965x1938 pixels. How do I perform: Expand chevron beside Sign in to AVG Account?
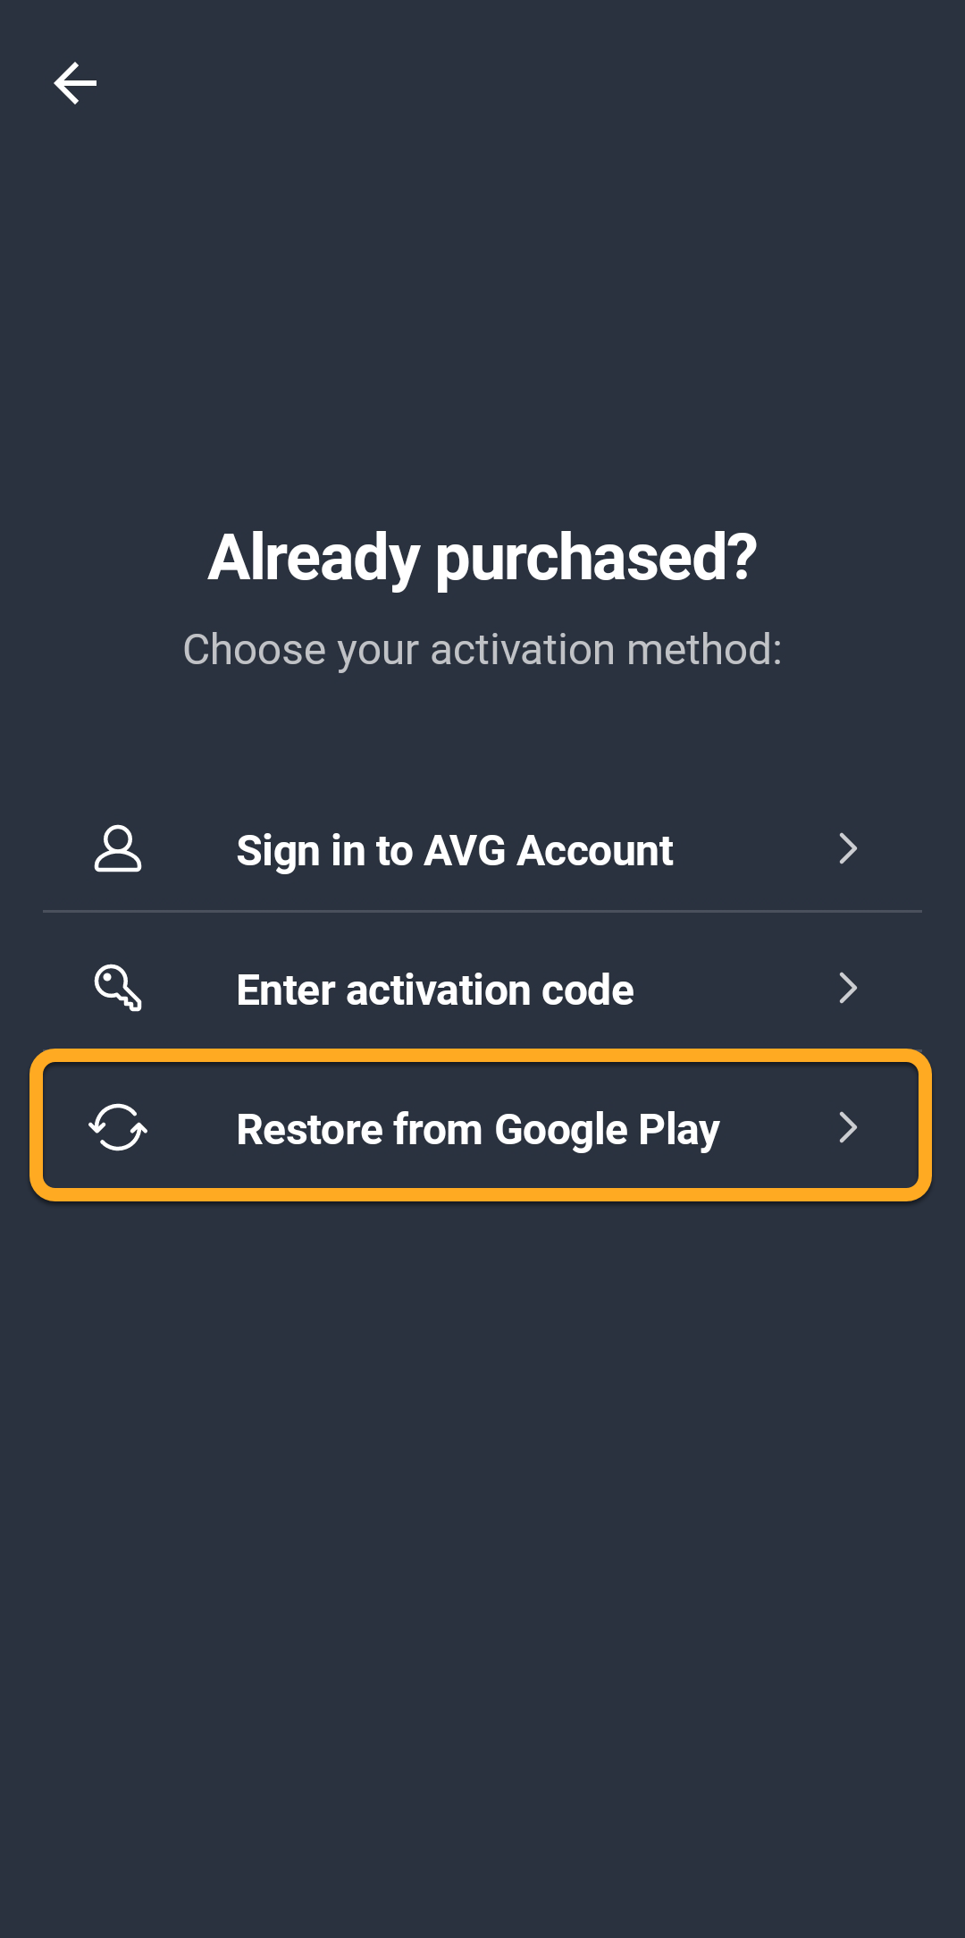coord(848,848)
